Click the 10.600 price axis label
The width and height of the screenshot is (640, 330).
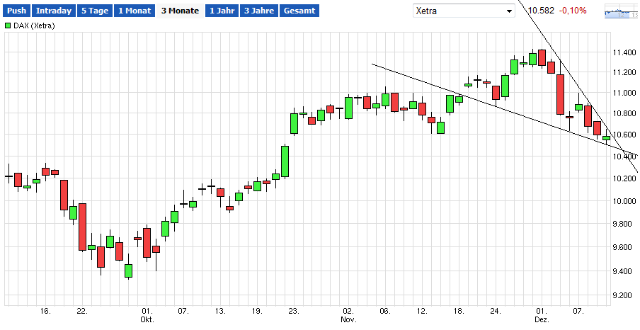coord(624,135)
